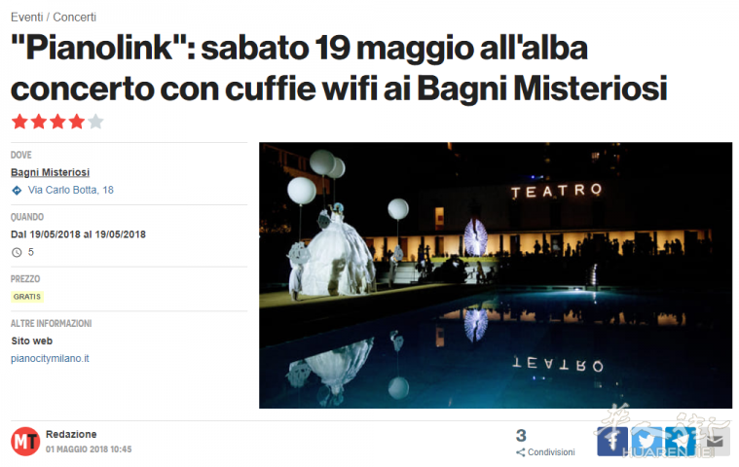Image resolution: width=739 pixels, height=467 pixels.
Task: Rate event with the first star
Action: (x=19, y=122)
